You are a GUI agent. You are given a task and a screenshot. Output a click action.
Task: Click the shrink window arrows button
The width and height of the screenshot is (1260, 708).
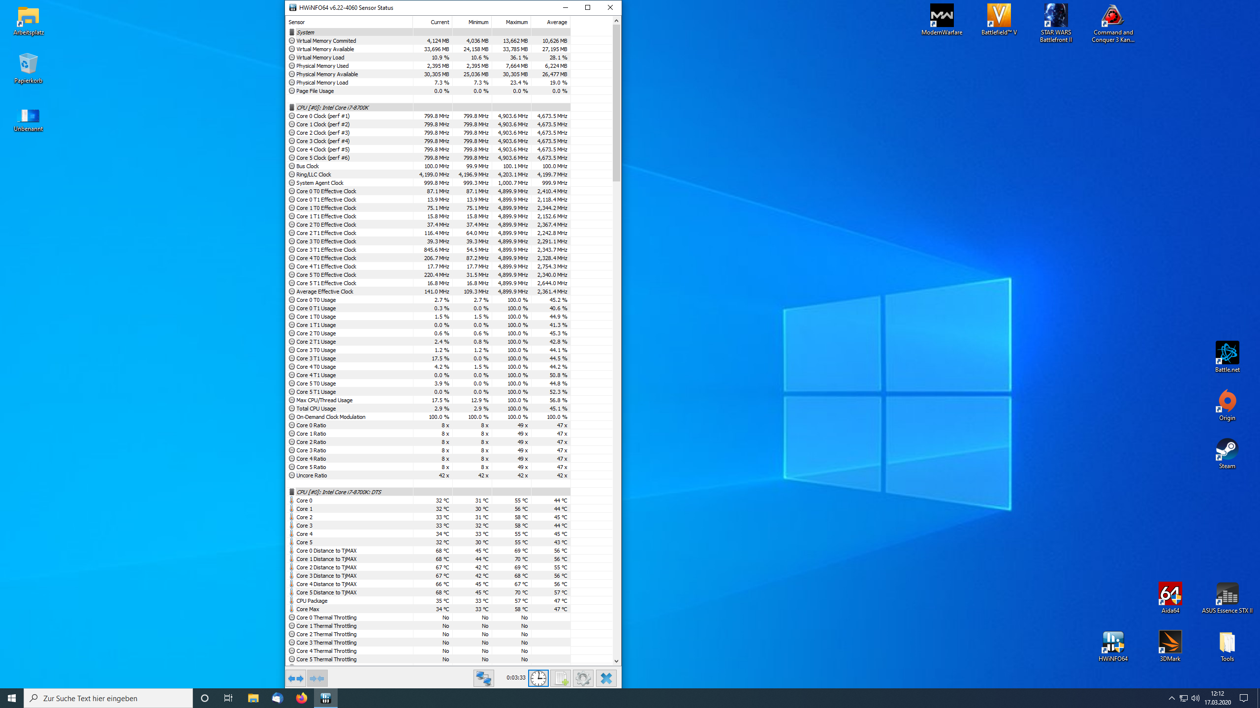point(317,678)
